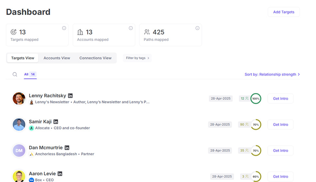The width and height of the screenshot is (316, 182).
Task: Select the All 14 filter tab
Action: (30, 74)
